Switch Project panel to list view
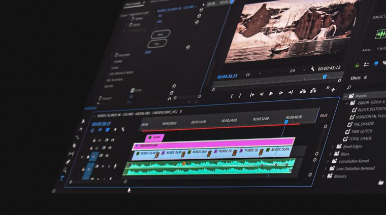Viewport: 386px width, 215px height. (367, 64)
